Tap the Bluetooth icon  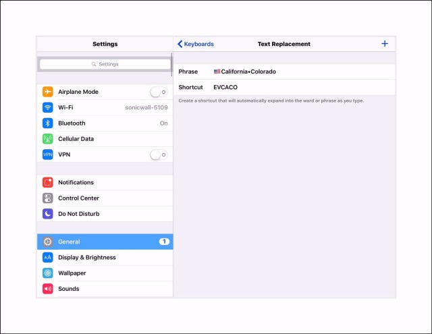47,123
